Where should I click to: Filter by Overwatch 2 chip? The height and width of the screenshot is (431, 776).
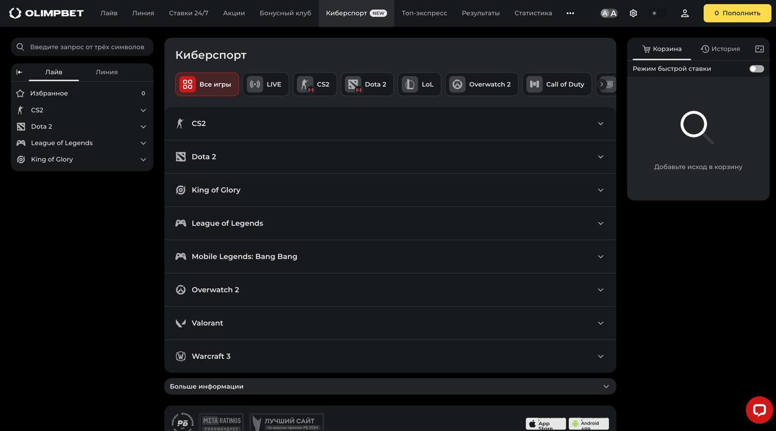point(482,84)
